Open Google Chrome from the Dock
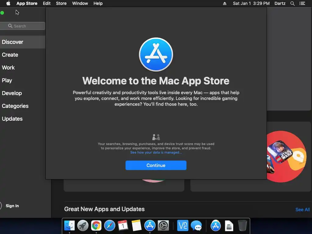Screen dimensions: 312x234 pyautogui.click(x=96, y=226)
